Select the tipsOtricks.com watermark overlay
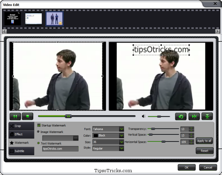222x175 pixels. tap(161, 50)
